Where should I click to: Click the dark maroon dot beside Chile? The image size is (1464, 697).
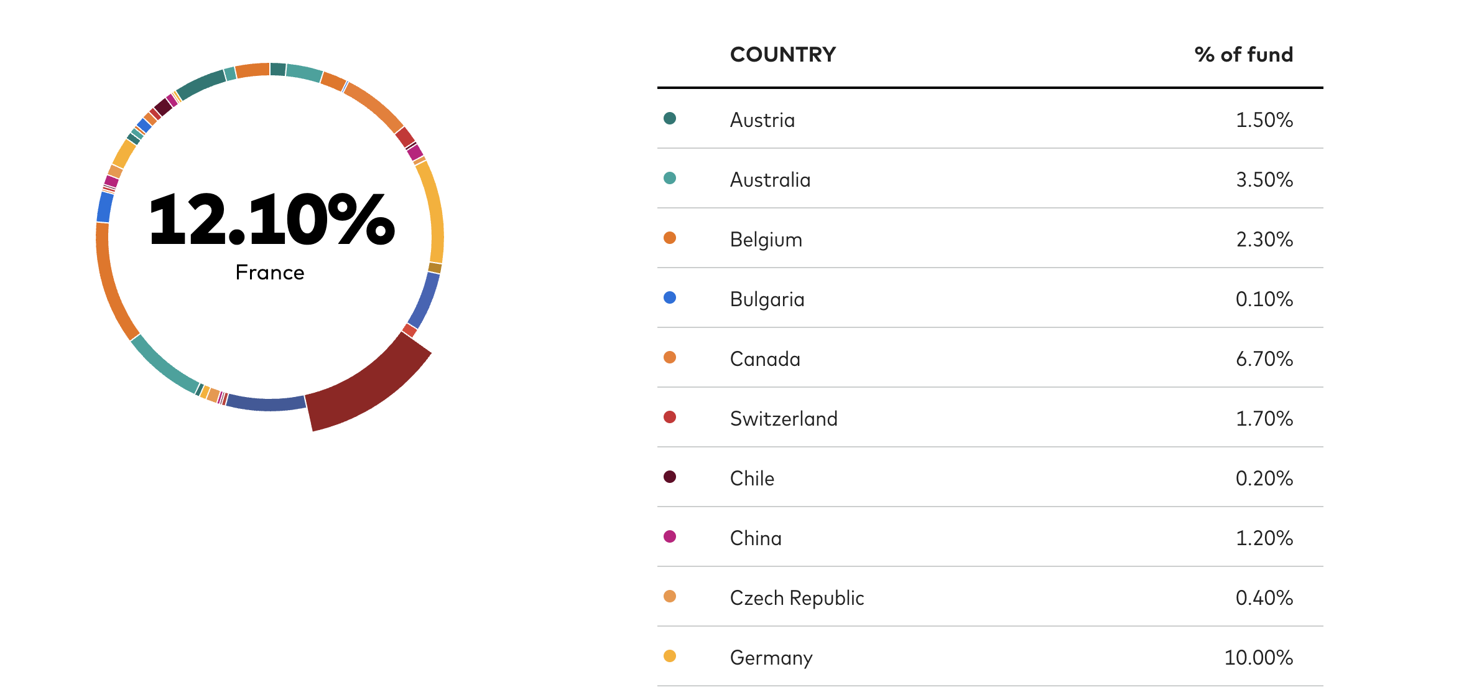[x=670, y=477]
